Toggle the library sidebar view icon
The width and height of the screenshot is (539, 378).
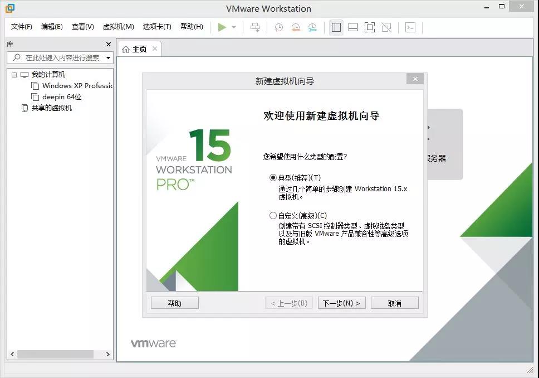coord(336,27)
